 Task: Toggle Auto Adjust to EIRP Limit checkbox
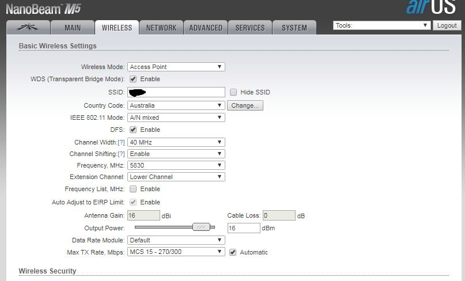click(x=133, y=202)
